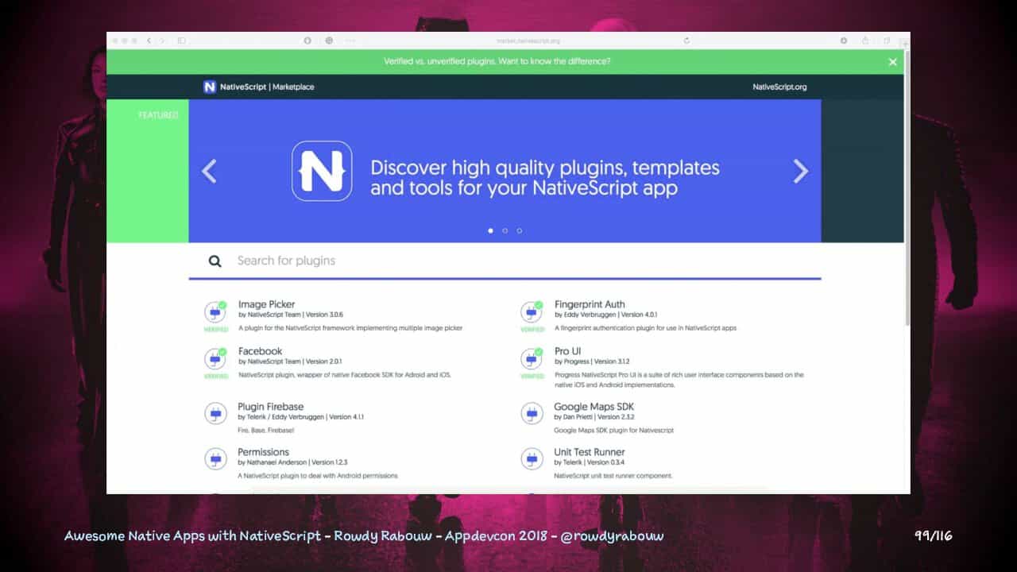The width and height of the screenshot is (1017, 572).
Task: Open the NativeScript.org link in header
Action: (779, 87)
